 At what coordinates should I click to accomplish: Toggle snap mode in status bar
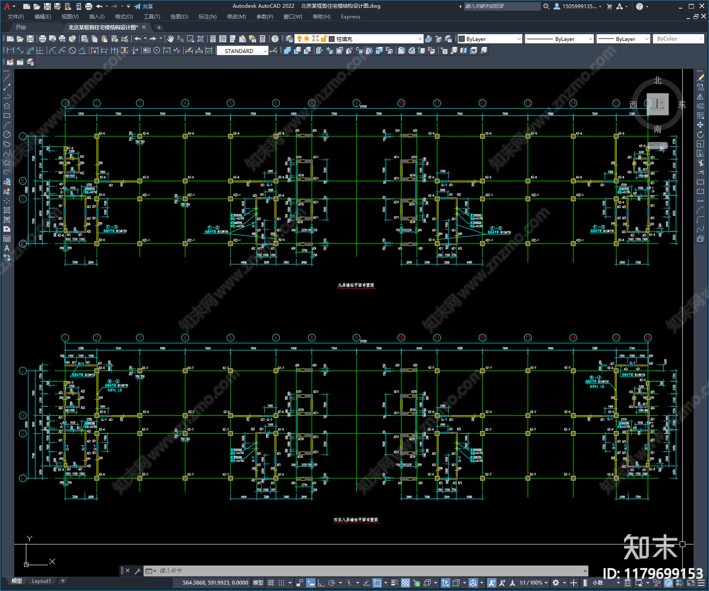click(x=281, y=583)
